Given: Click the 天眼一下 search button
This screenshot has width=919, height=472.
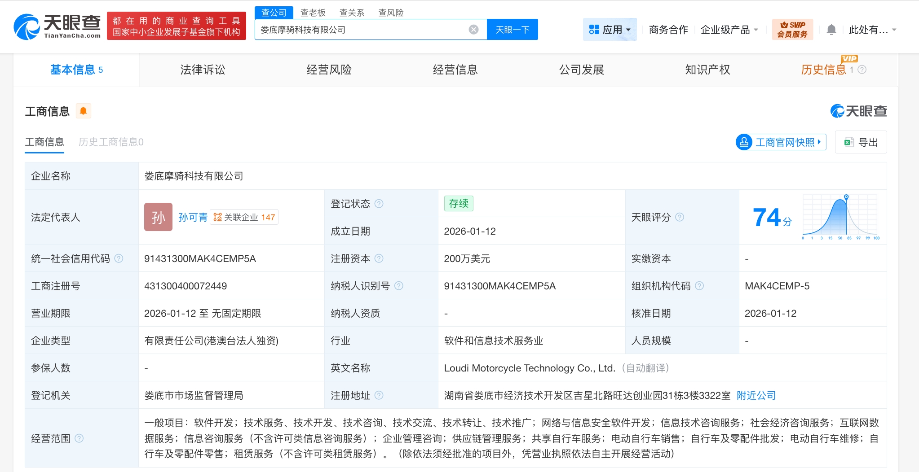Looking at the screenshot, I should pos(513,29).
